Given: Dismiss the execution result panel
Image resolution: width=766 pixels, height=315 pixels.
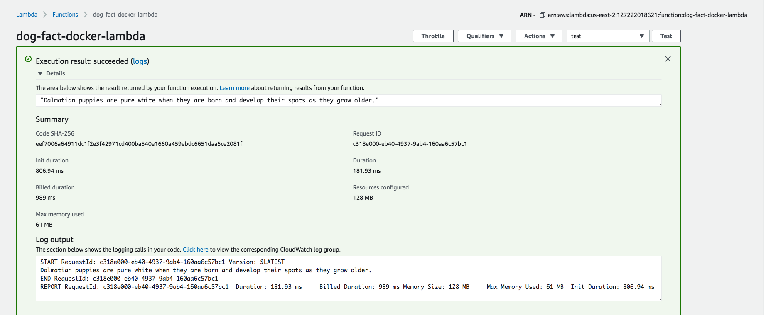Looking at the screenshot, I should click(668, 59).
